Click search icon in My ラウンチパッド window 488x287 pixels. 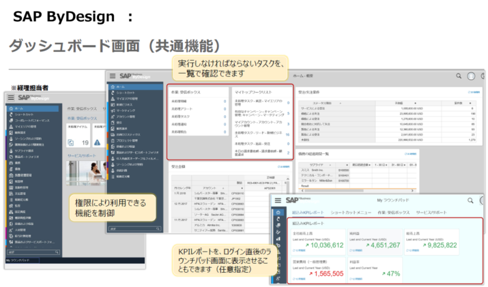click(470, 200)
